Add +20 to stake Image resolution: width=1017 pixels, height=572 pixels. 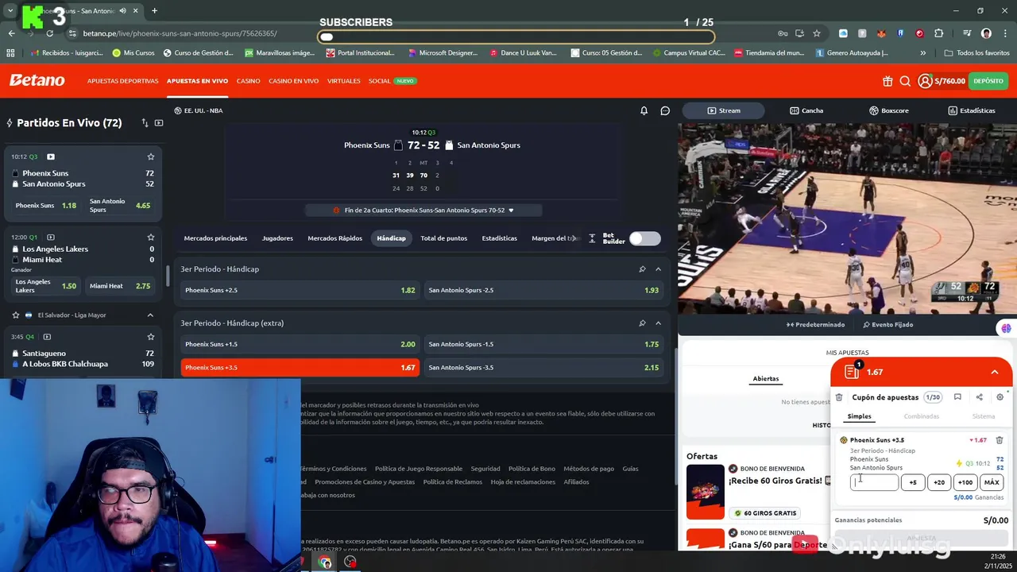[939, 482]
